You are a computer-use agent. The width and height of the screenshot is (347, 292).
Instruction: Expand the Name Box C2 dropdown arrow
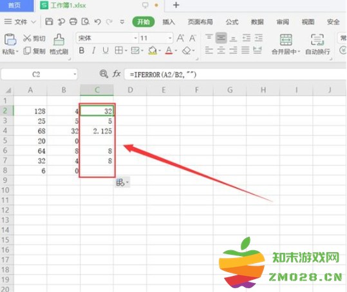(x=75, y=74)
